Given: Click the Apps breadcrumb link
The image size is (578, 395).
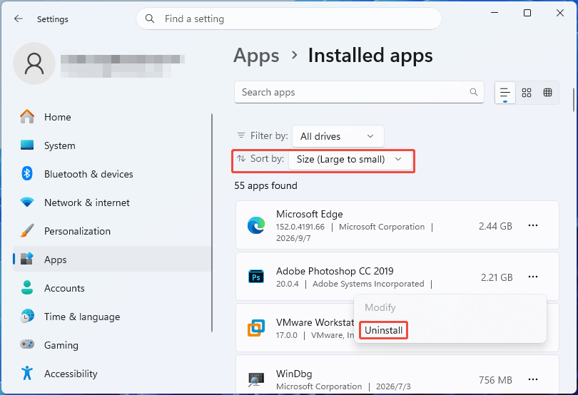Looking at the screenshot, I should click(257, 56).
